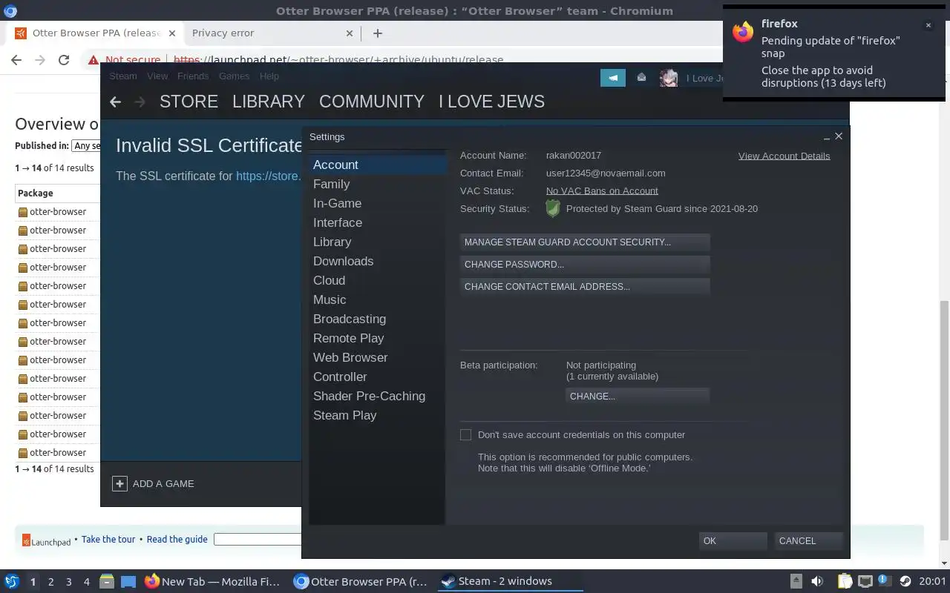The height and width of the screenshot is (593, 950).
Task: Click the beta participation Change button
Action: click(638, 397)
